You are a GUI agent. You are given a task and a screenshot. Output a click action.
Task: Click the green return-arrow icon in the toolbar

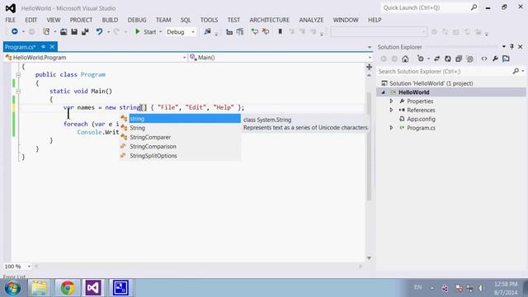pyautogui.click(x=255, y=31)
